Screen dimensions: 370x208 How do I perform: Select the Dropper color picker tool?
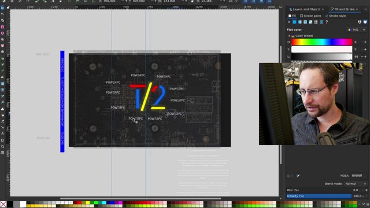coord(2,96)
